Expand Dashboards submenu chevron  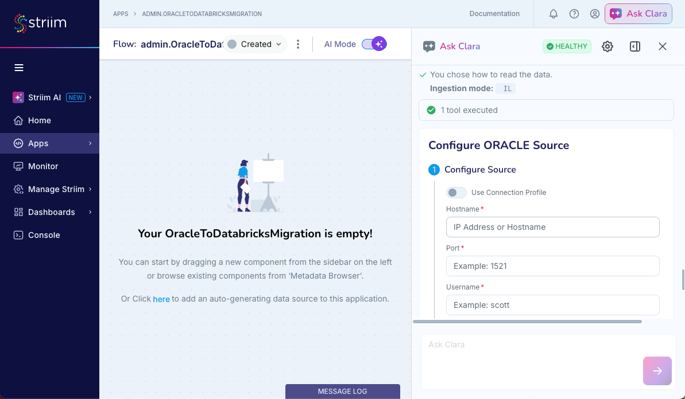coord(90,212)
